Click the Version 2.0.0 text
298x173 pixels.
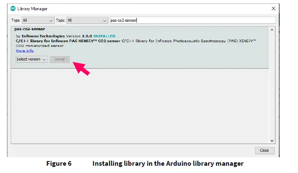(x=79, y=36)
